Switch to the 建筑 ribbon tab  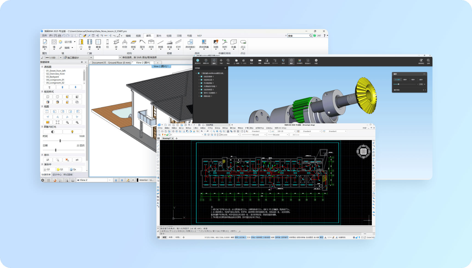click(x=148, y=36)
